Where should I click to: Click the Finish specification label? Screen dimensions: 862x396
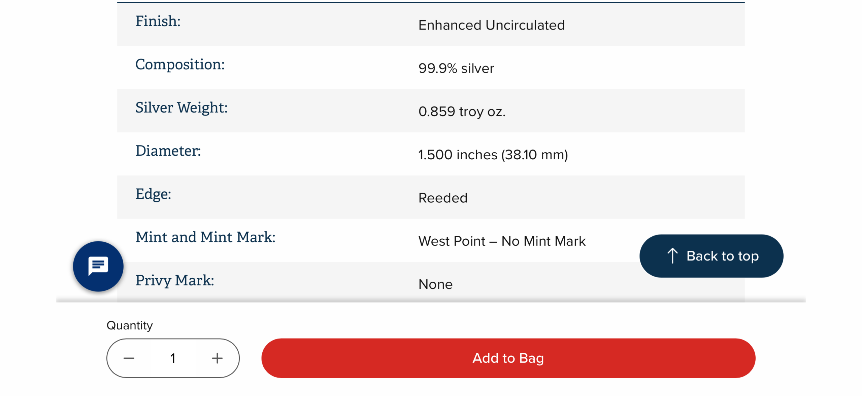(x=158, y=21)
